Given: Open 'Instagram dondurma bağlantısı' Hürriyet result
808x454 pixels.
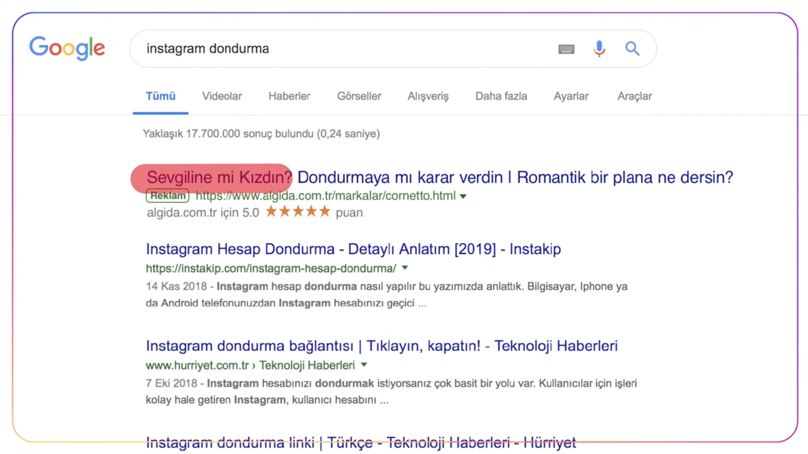Looking at the screenshot, I should [x=382, y=346].
